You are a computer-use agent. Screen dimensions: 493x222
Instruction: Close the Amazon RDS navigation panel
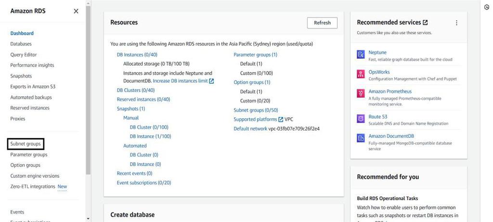click(x=76, y=11)
